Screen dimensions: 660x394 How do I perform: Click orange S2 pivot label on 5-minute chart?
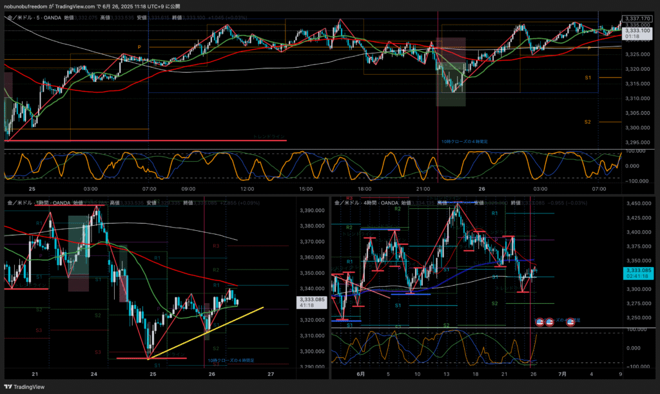coord(588,122)
